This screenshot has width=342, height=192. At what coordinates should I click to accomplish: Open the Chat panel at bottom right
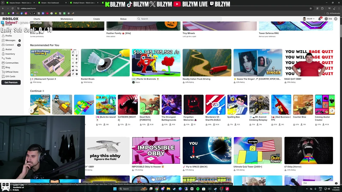pos(320,183)
